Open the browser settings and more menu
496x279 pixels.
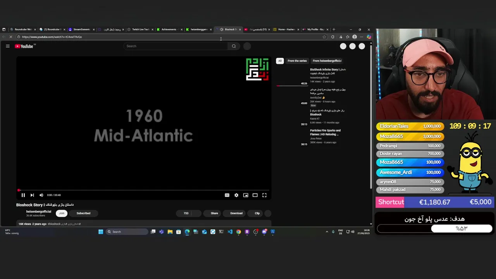coord(362,37)
